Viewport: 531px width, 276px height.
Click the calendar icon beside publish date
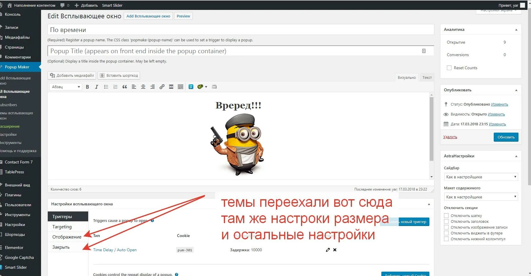(x=446, y=124)
